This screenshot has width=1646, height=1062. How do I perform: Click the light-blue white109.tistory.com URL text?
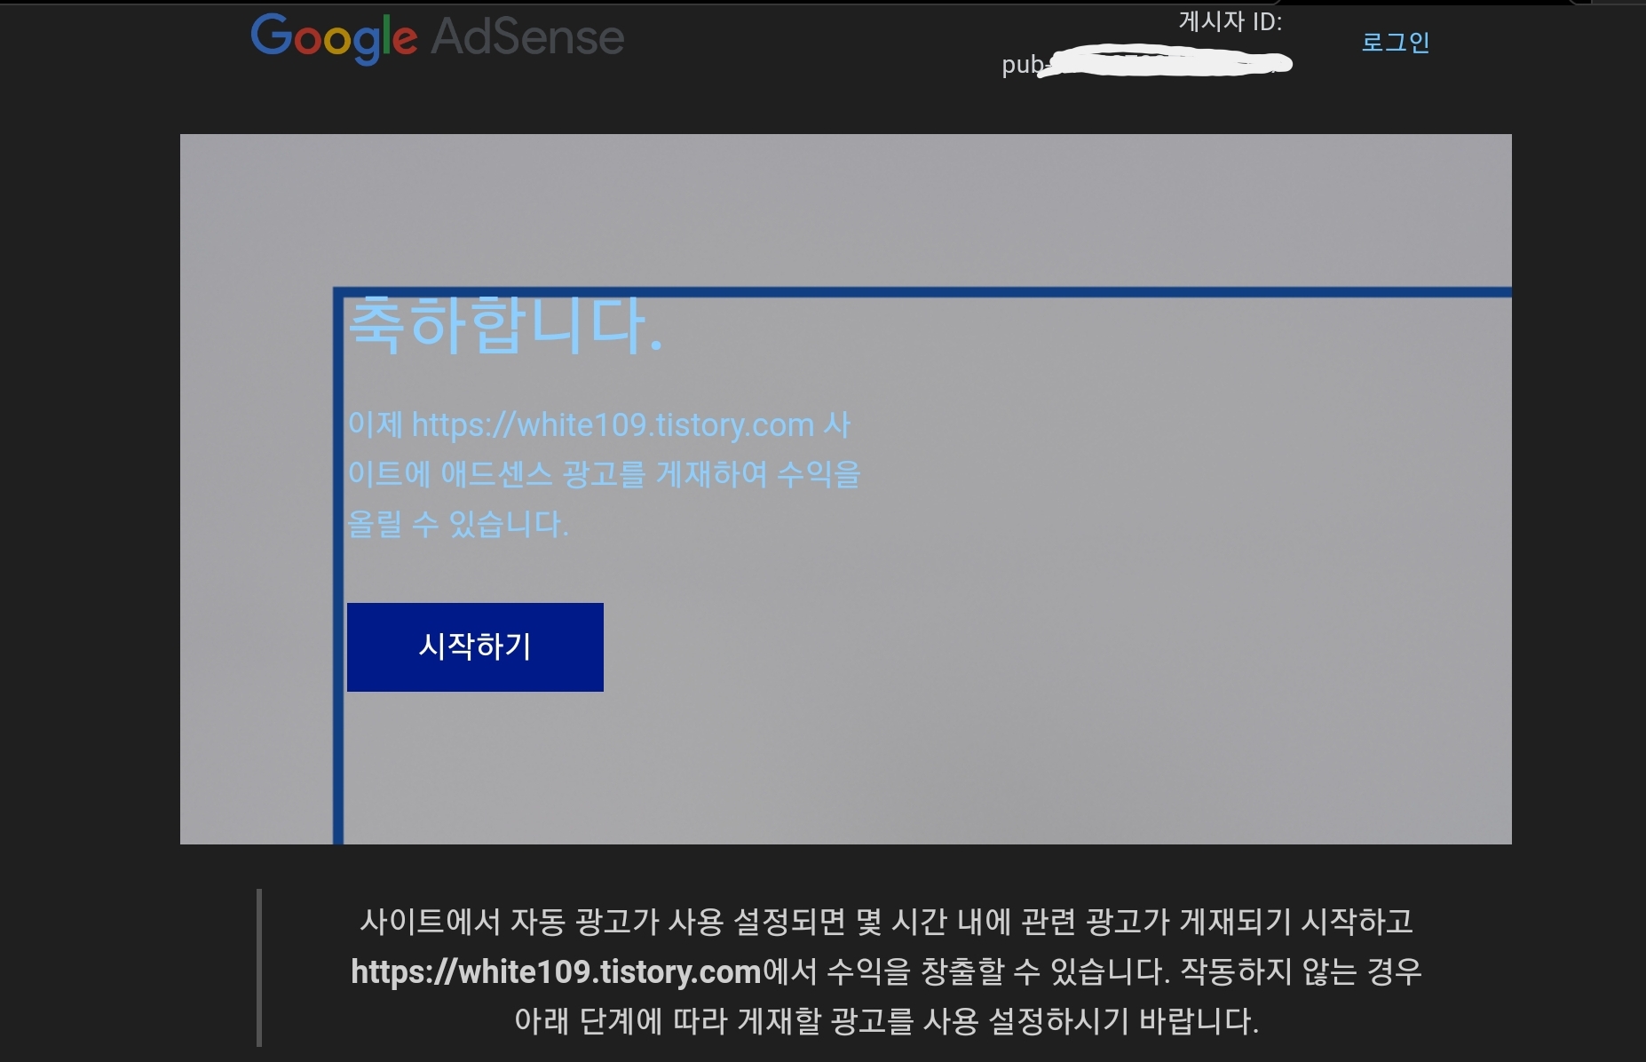[x=613, y=424]
